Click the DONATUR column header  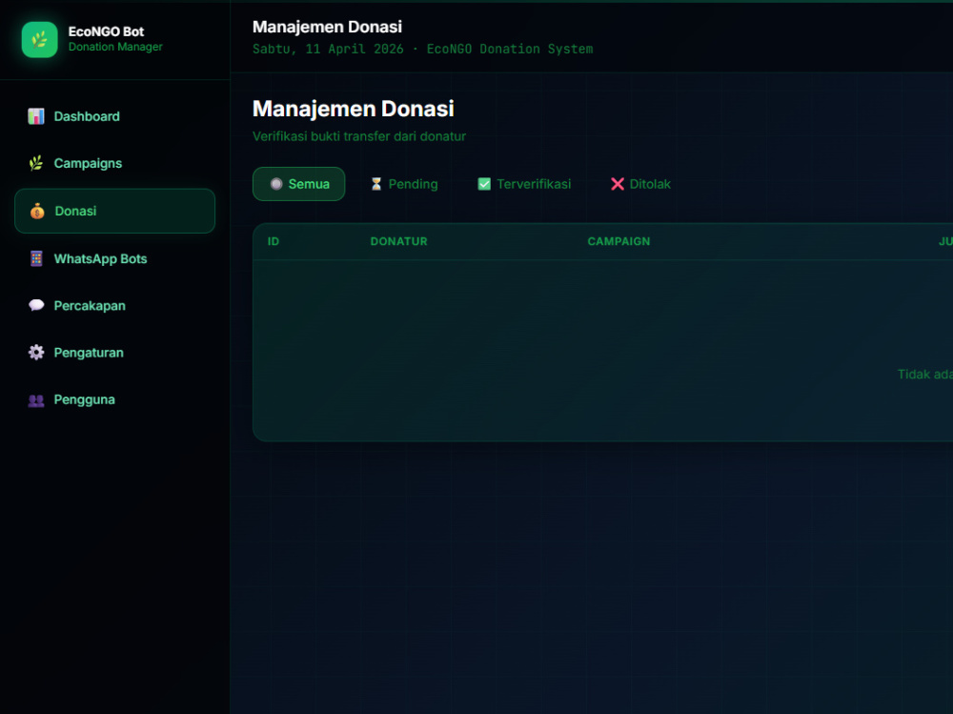click(398, 241)
